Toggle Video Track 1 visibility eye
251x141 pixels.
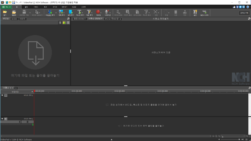[x=6, y=95]
